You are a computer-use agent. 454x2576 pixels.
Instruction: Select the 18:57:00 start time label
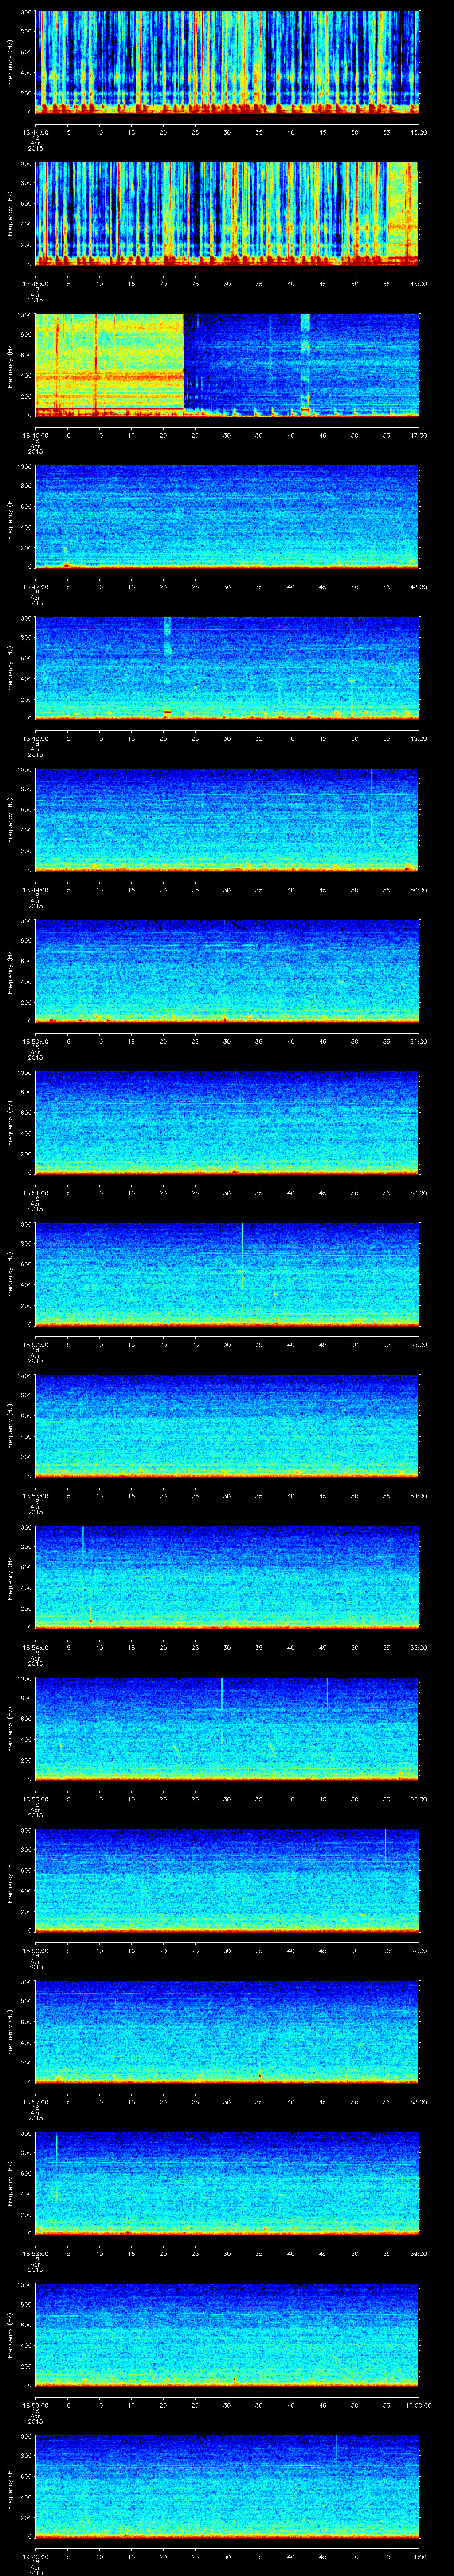36,2102
